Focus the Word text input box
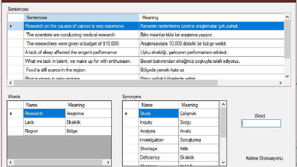The image size is (297, 167). (261, 123)
